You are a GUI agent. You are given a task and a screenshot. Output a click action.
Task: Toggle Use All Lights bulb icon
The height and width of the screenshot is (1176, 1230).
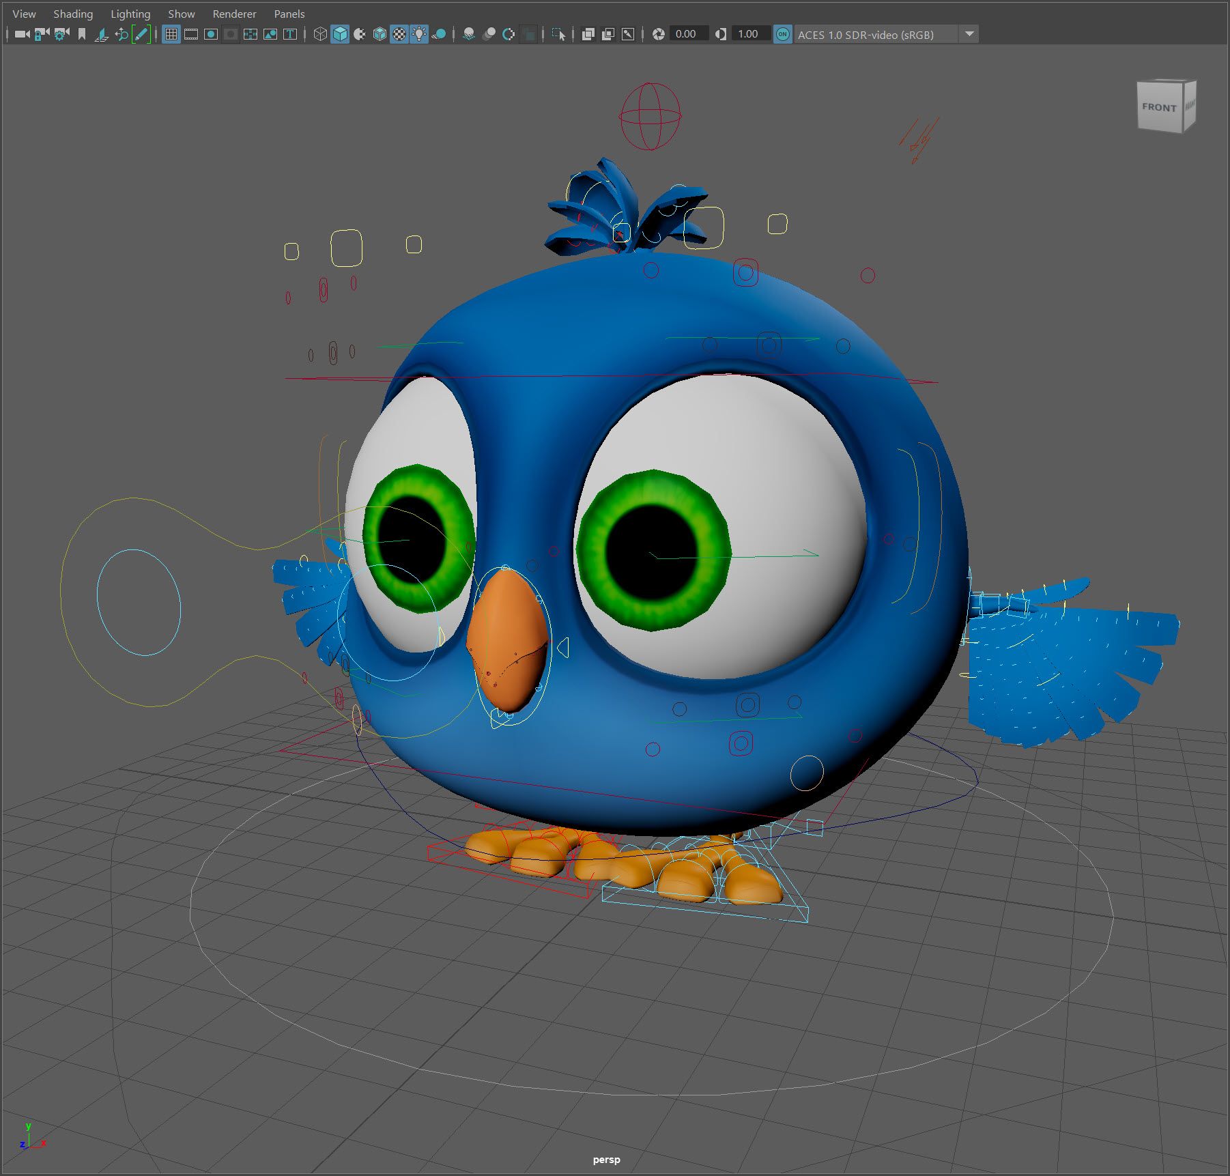pyautogui.click(x=419, y=34)
